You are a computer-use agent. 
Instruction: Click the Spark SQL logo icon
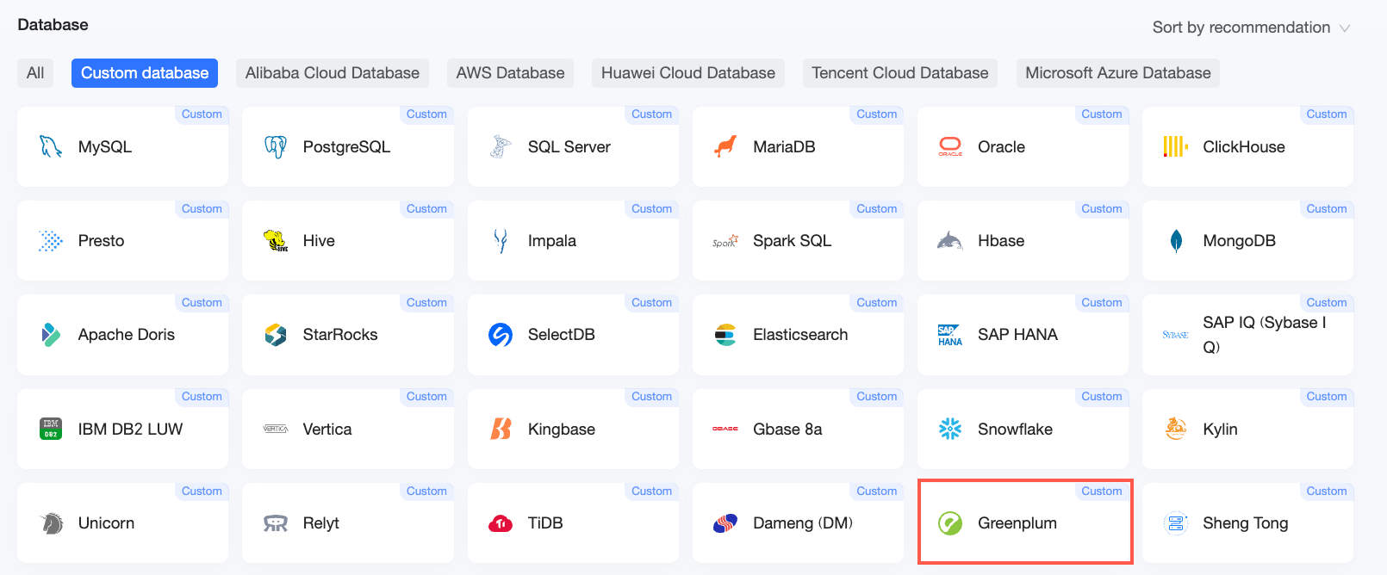click(x=725, y=242)
